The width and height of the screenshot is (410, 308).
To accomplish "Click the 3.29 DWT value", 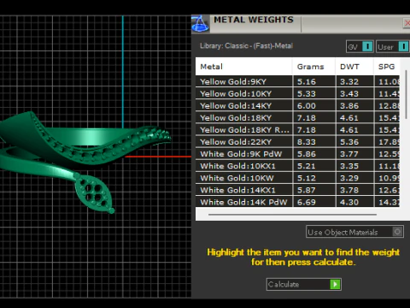I will pyautogui.click(x=349, y=178).
